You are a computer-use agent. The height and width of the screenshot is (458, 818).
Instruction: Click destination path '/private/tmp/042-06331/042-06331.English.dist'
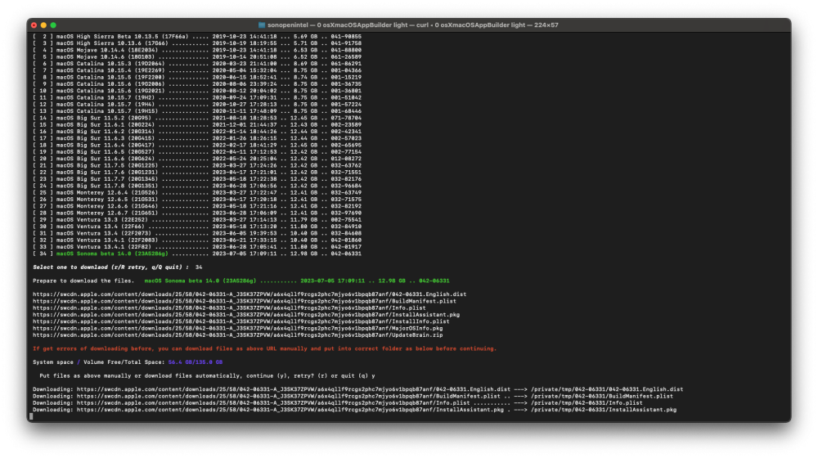coord(607,389)
